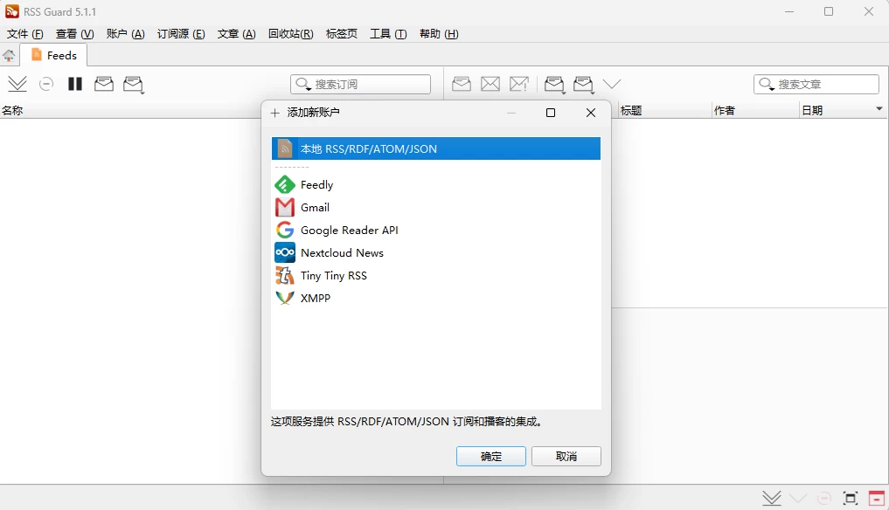Click the open envelope icon in feeds toolbar
Image resolution: width=889 pixels, height=510 pixels.
point(104,84)
